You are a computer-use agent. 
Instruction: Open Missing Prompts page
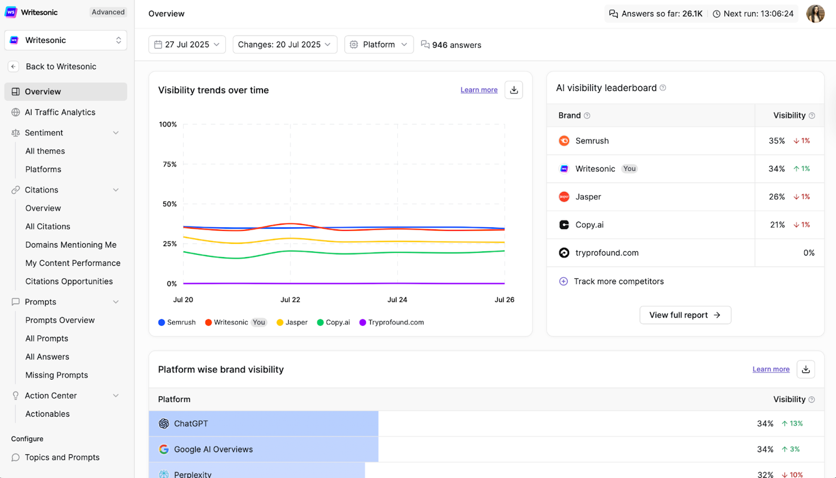point(57,375)
